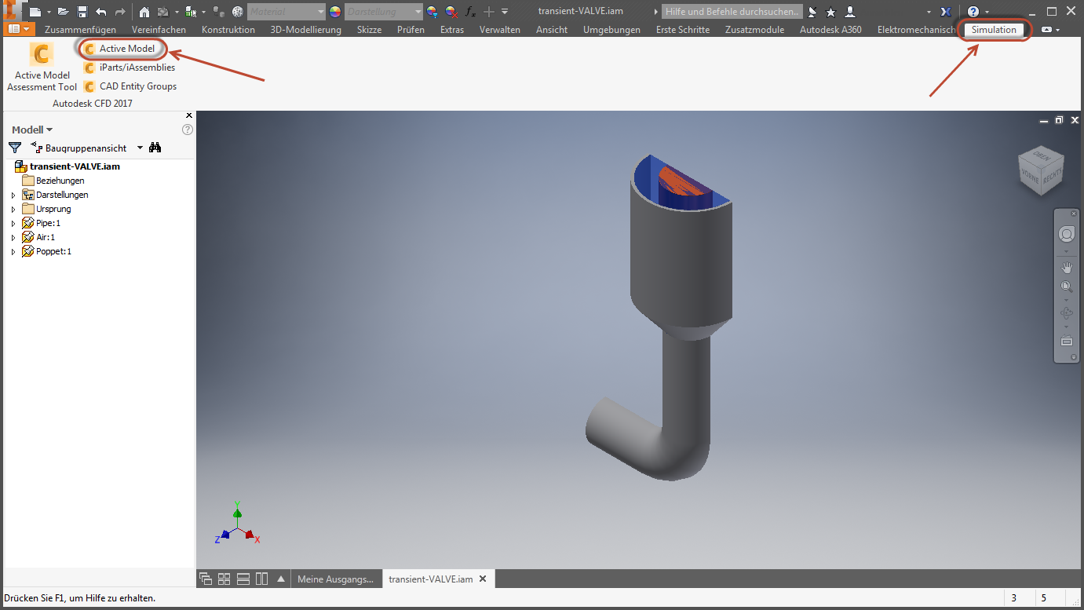This screenshot has width=1084, height=610.
Task: Open the Prüfen ribbon tab
Action: tap(411, 30)
